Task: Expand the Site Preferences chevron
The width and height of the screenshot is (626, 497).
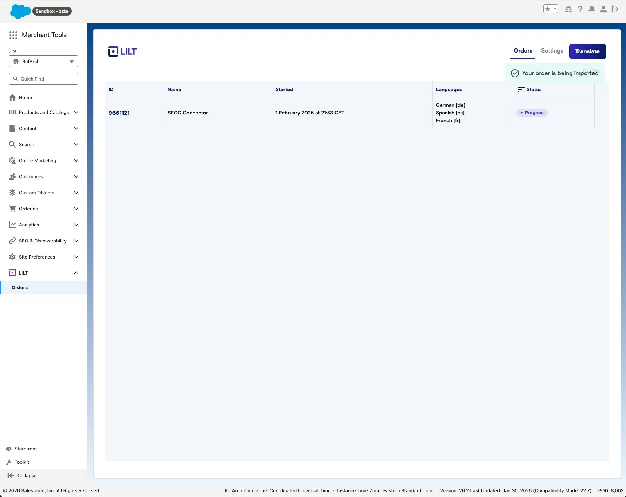Action: coord(76,257)
